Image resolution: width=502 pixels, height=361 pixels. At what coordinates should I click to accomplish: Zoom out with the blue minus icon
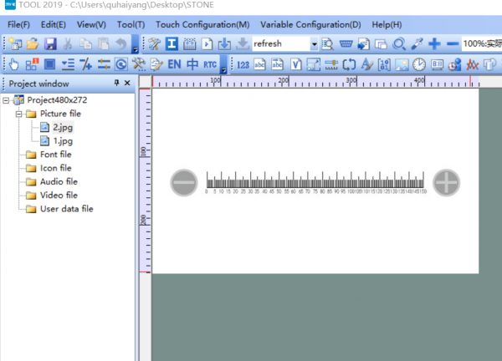click(453, 43)
